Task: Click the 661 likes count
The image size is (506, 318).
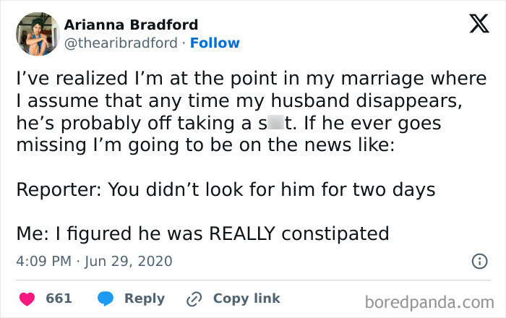Action: coord(59,298)
